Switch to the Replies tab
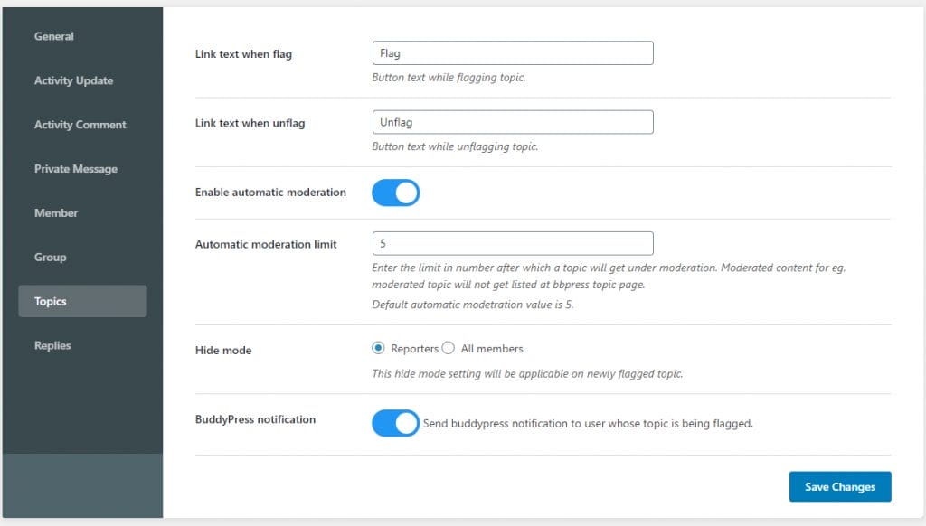This screenshot has width=926, height=526. [52, 345]
